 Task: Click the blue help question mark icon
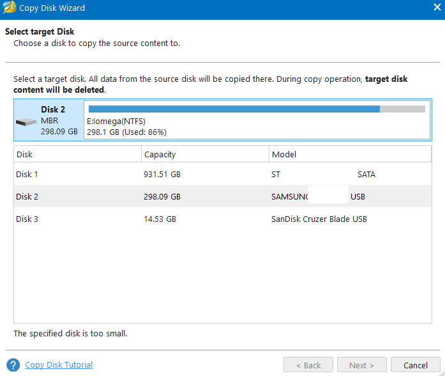pos(13,364)
